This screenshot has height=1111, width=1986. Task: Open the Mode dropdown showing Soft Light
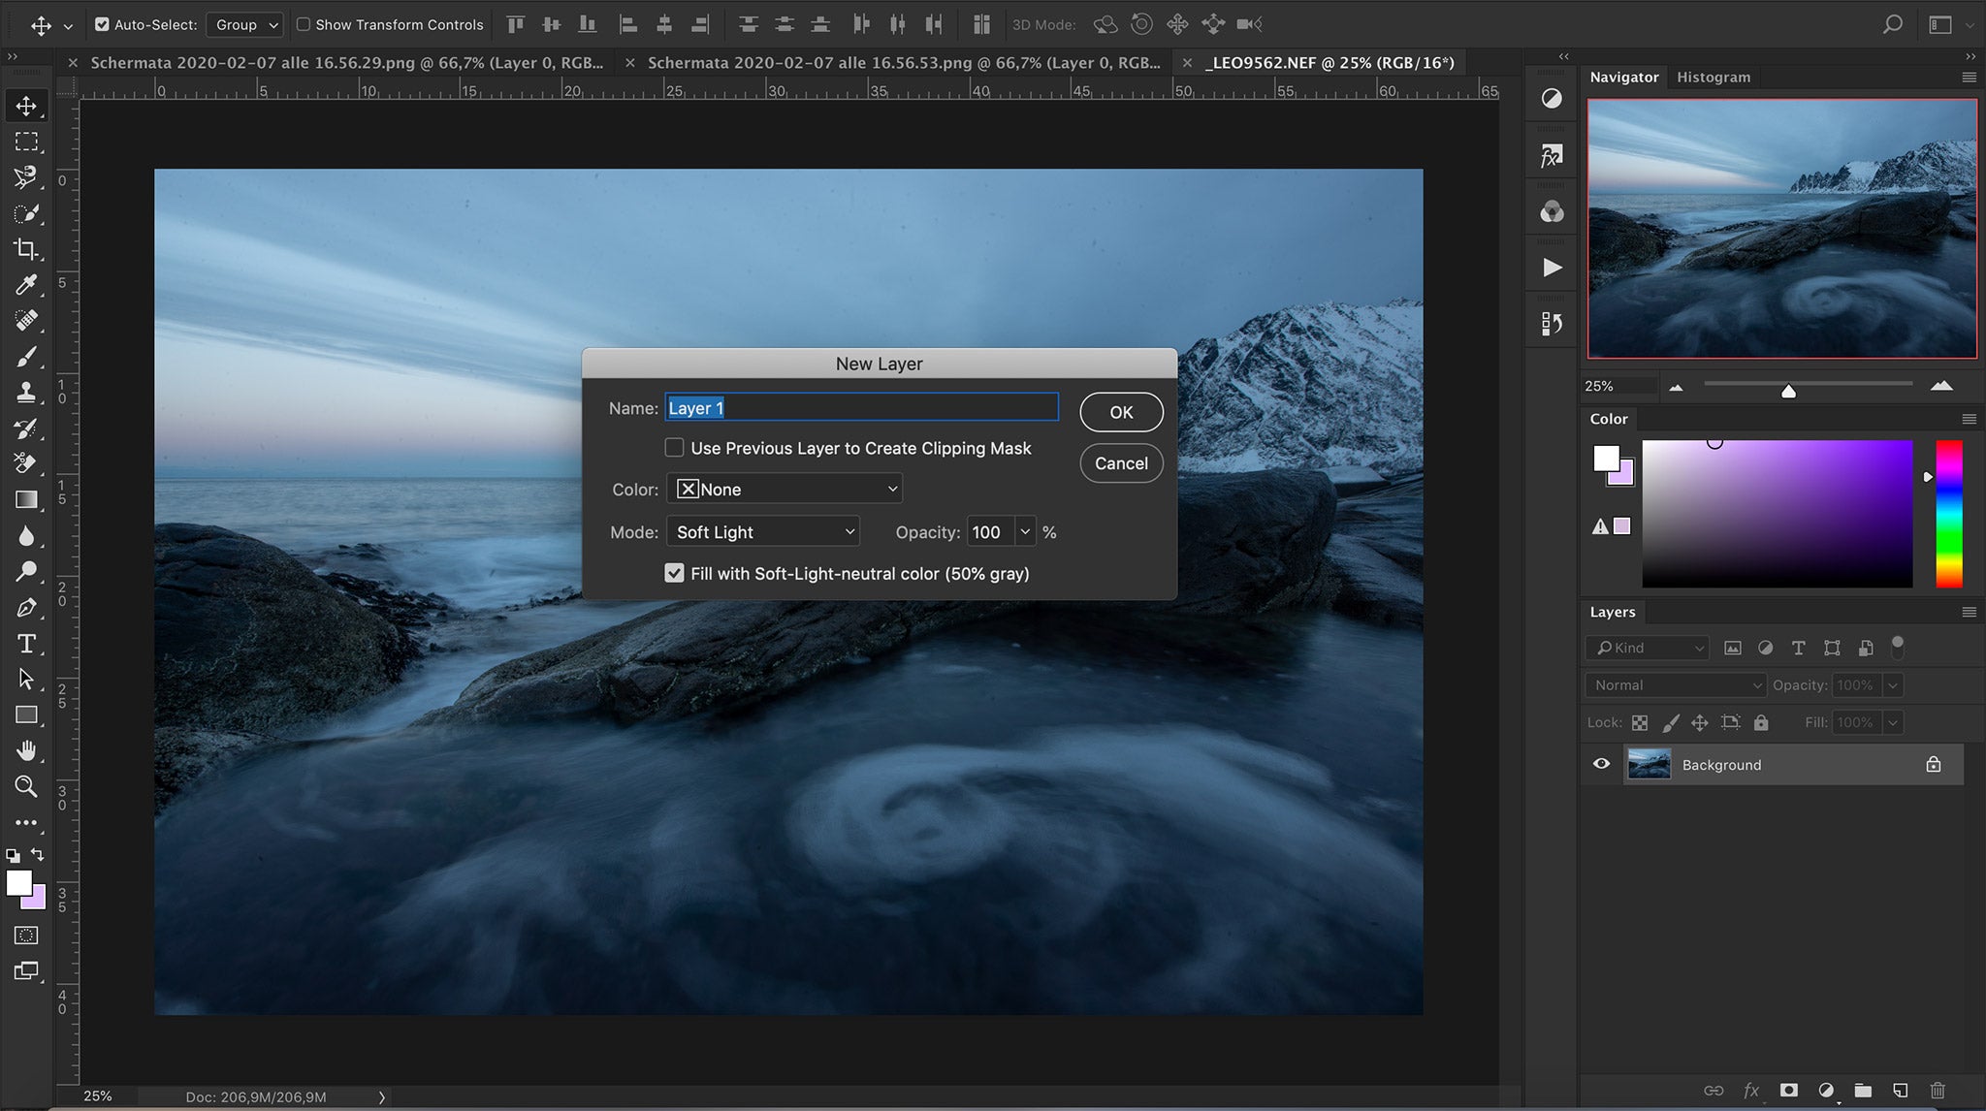click(762, 531)
